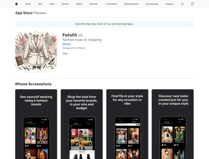Viewport: 209px width, 159px height.
Task: Open the Store menu item
Action: point(28,4)
